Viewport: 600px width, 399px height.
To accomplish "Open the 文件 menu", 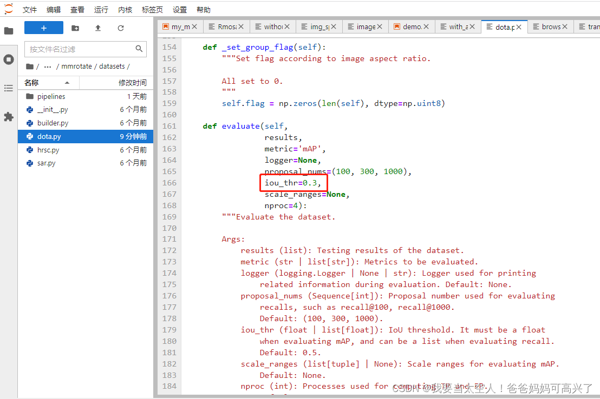I will (x=29, y=10).
